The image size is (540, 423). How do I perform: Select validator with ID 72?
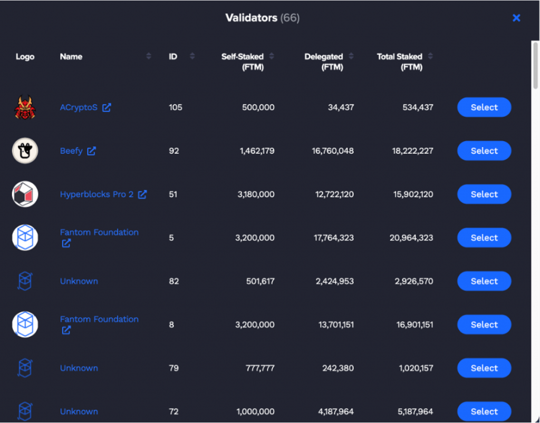coord(484,411)
